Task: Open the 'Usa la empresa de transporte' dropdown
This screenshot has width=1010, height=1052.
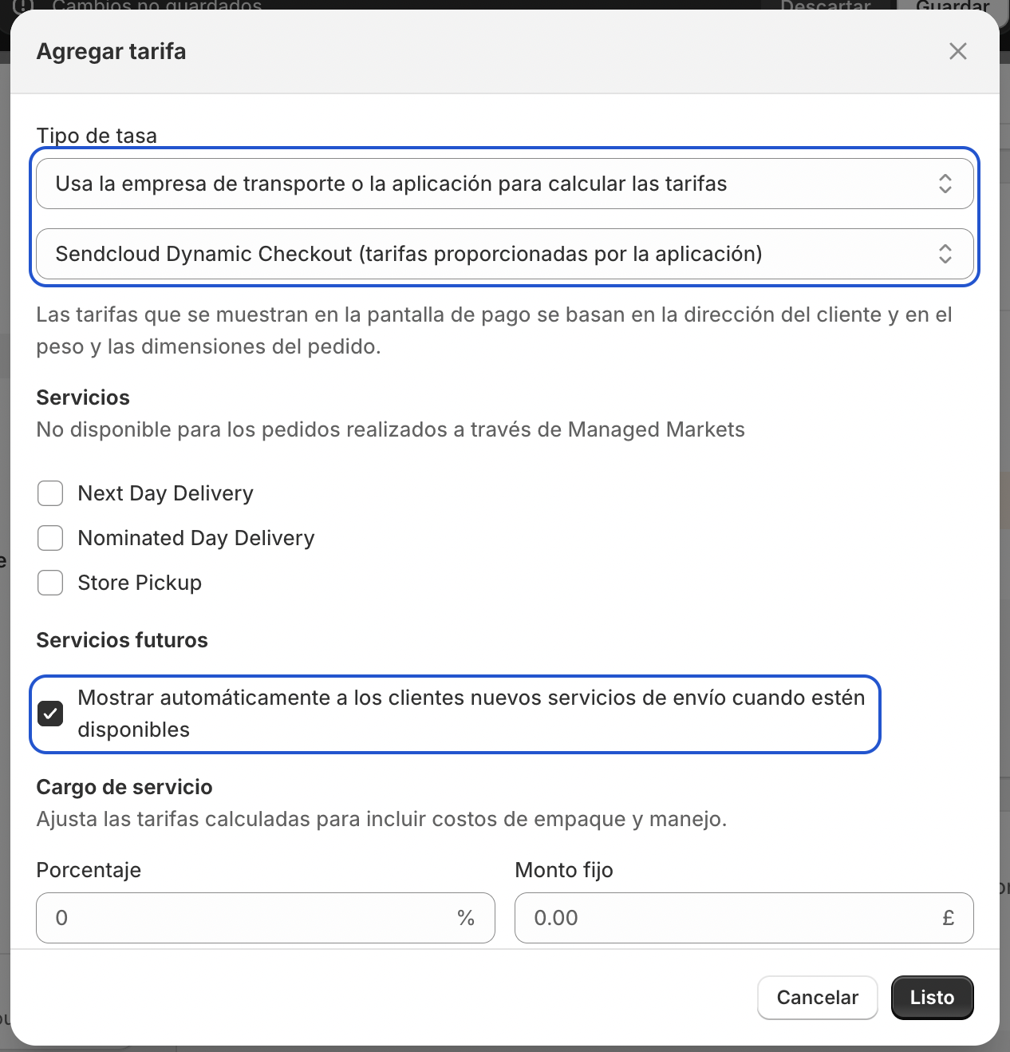Action: tap(505, 184)
